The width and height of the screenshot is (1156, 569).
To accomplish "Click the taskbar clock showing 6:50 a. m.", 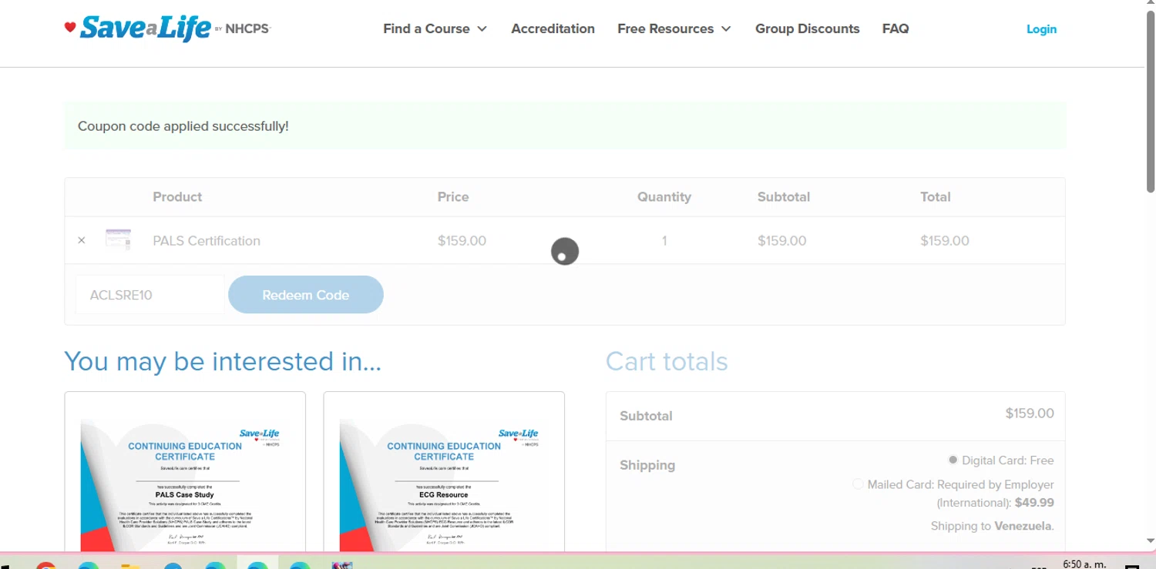I will (1084, 564).
